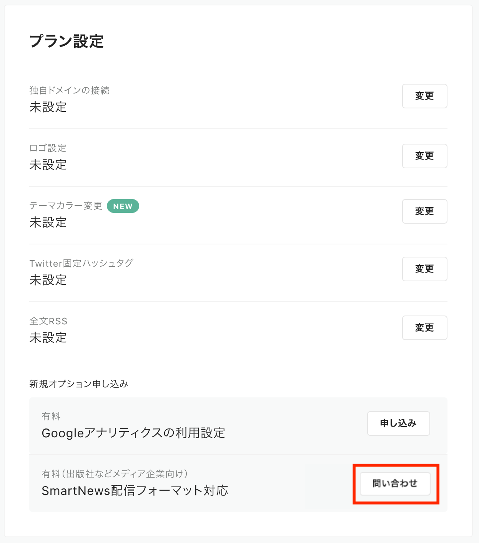Click 未設定 value under 全文RSS
The height and width of the screenshot is (543, 479).
[x=48, y=338]
